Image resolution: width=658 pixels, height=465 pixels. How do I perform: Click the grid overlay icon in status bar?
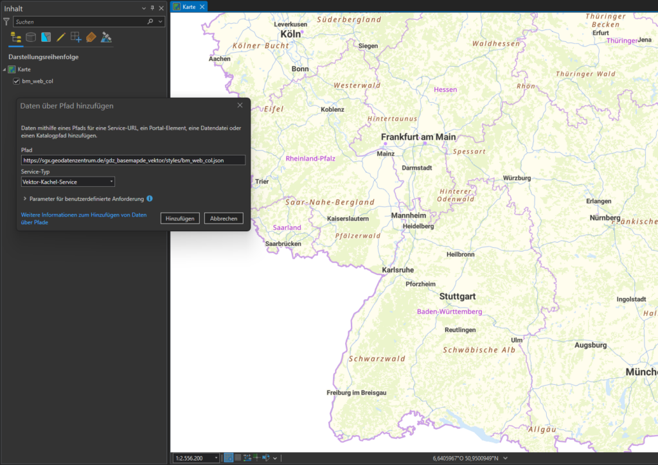[238, 458]
